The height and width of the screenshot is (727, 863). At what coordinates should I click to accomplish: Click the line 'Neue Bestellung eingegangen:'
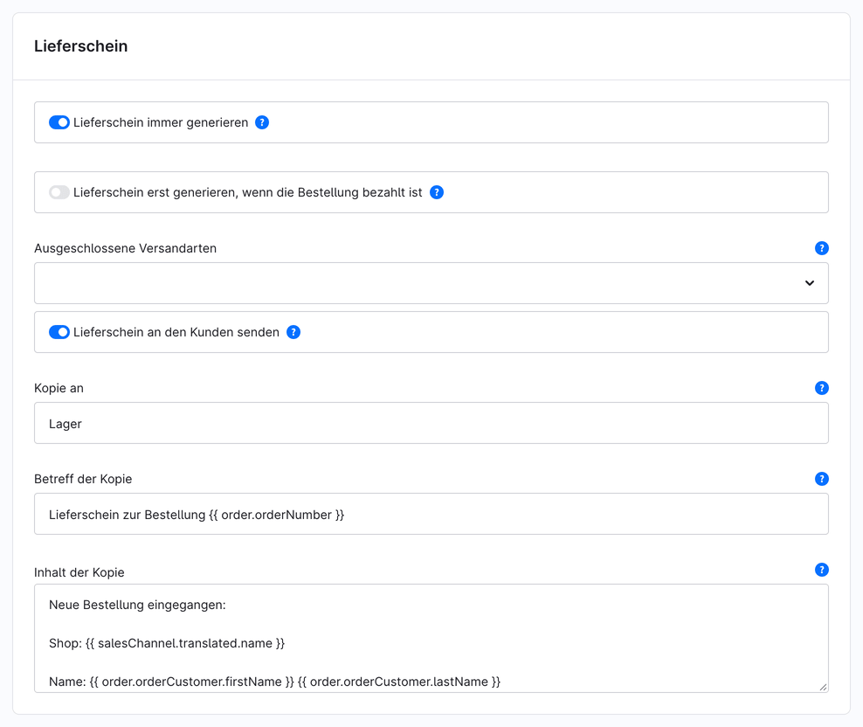(137, 605)
